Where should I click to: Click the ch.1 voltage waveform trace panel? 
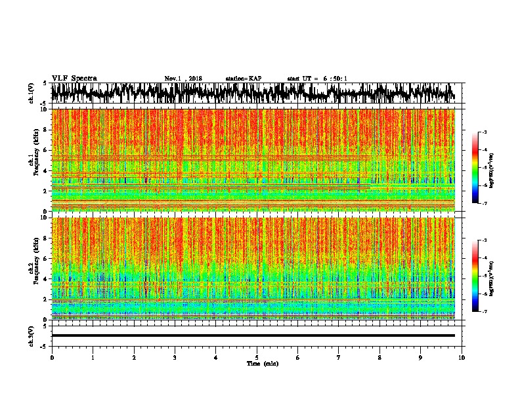tap(257, 93)
